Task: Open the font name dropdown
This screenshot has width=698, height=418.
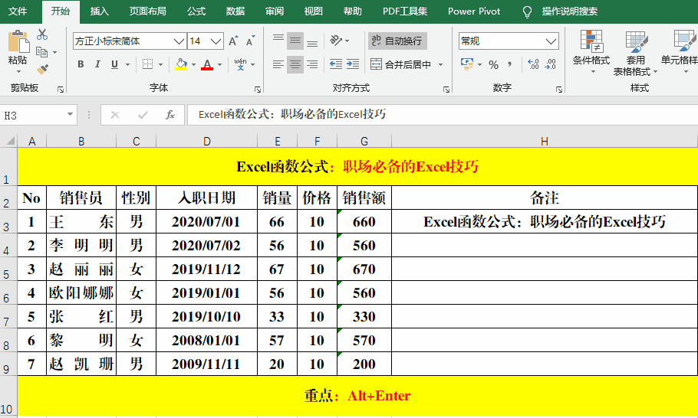Action: 179,41
